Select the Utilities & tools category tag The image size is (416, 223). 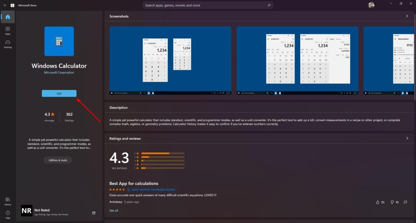coord(58,160)
